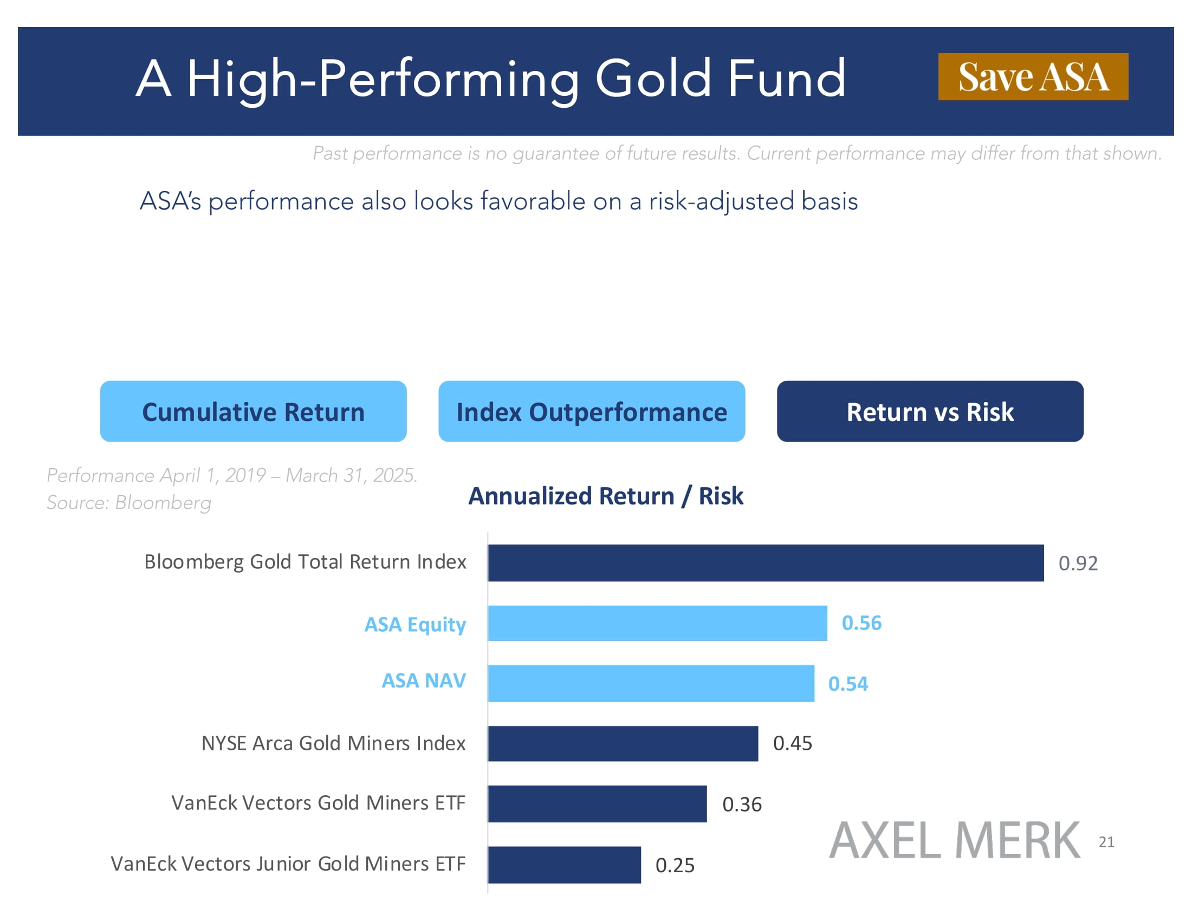The width and height of the screenshot is (1192, 921).
Task: Select the VanEck Junior Gold Miners ETF bar
Action: [x=565, y=864]
